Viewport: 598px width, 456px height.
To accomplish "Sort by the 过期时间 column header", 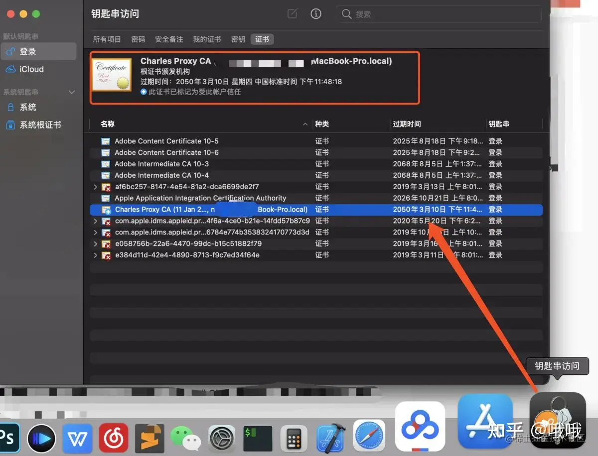I will click(x=407, y=124).
